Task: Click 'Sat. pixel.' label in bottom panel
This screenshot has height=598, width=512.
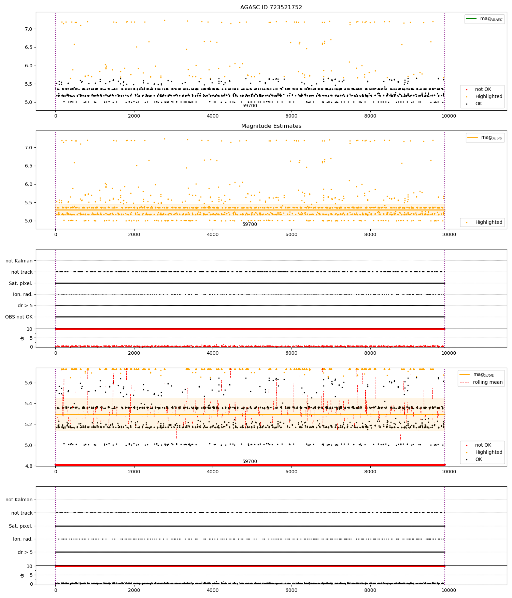Action: coord(20,526)
